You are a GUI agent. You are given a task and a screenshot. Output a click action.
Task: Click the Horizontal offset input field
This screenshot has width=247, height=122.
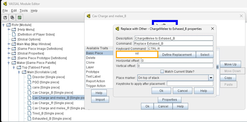coord(177,60)
